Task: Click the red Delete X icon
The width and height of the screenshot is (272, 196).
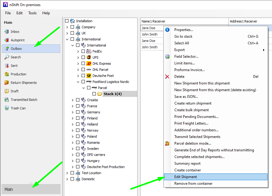Action: [x=167, y=77]
